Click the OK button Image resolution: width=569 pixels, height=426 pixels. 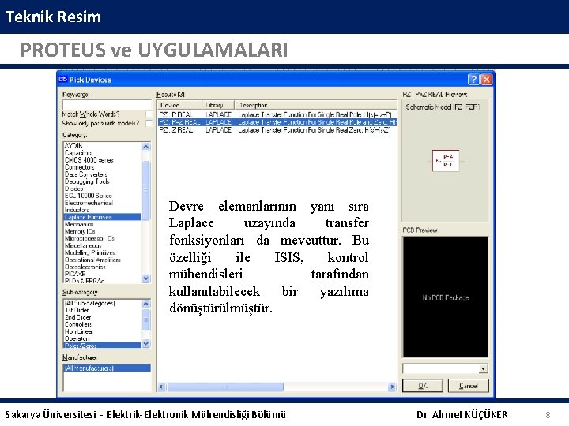pyautogui.click(x=423, y=386)
